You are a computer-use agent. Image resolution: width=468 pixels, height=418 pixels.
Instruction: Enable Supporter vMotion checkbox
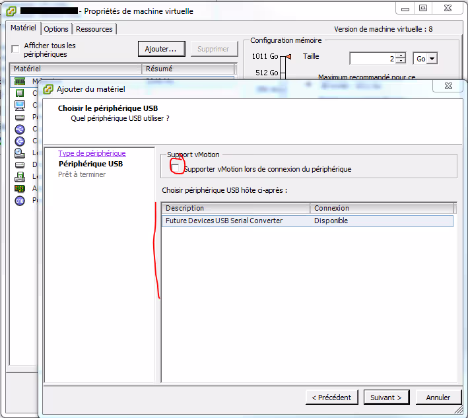[x=177, y=168]
